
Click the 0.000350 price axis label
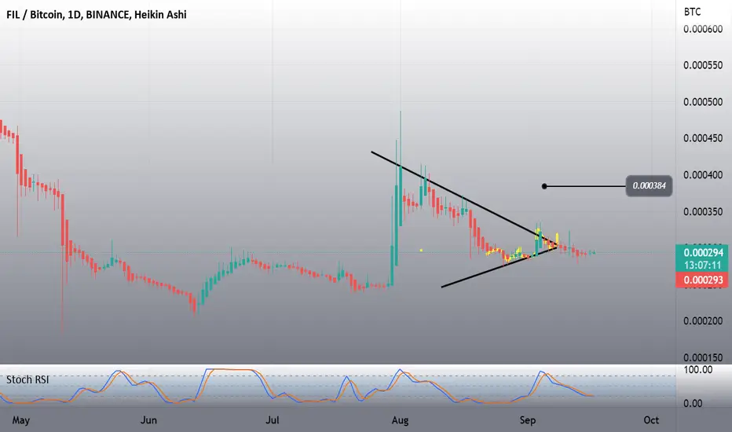tap(703, 211)
